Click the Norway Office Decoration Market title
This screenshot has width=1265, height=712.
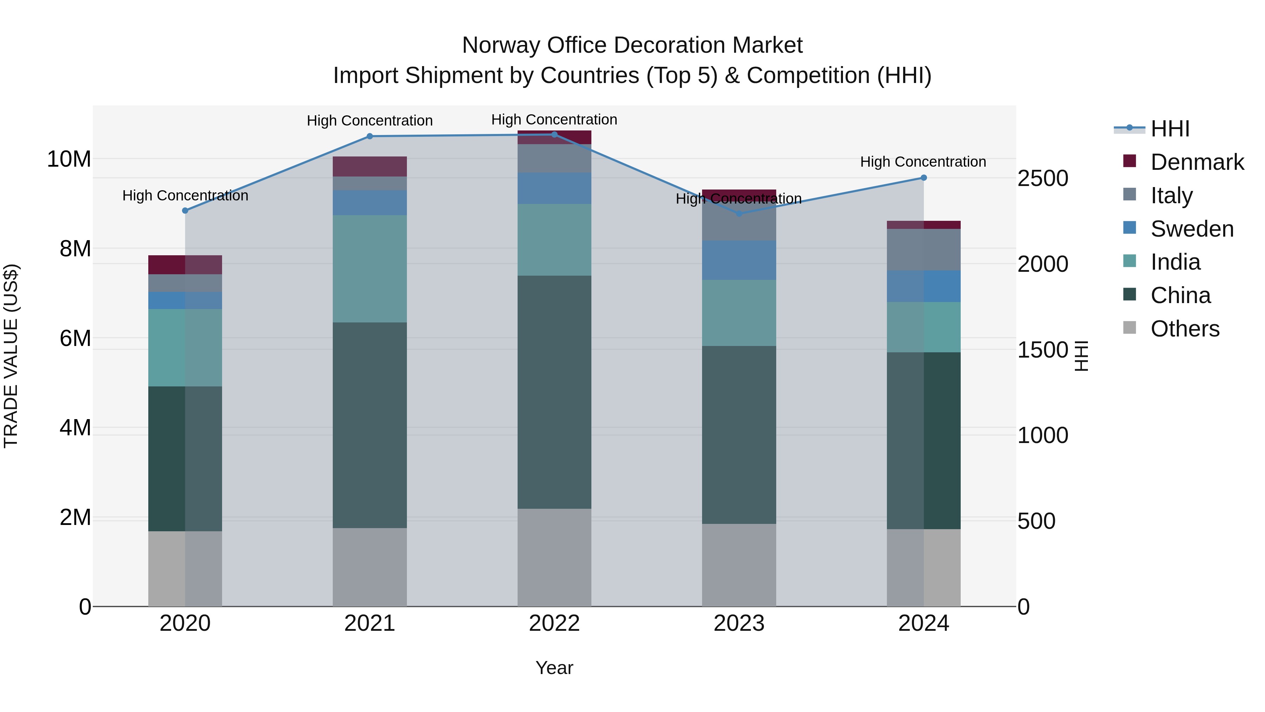pyautogui.click(x=632, y=45)
